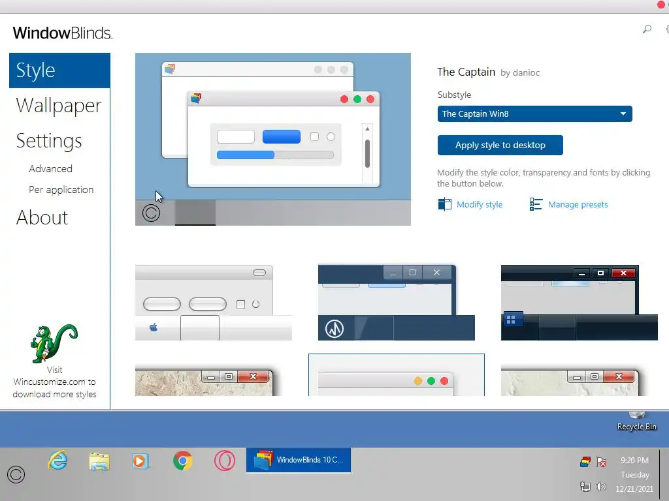Click Apply style to desktop button
The image size is (669, 501).
click(500, 145)
